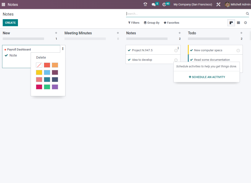The image size is (251, 183).
Task: Toggle checkmark on New computer specs
Action: tap(192, 50)
